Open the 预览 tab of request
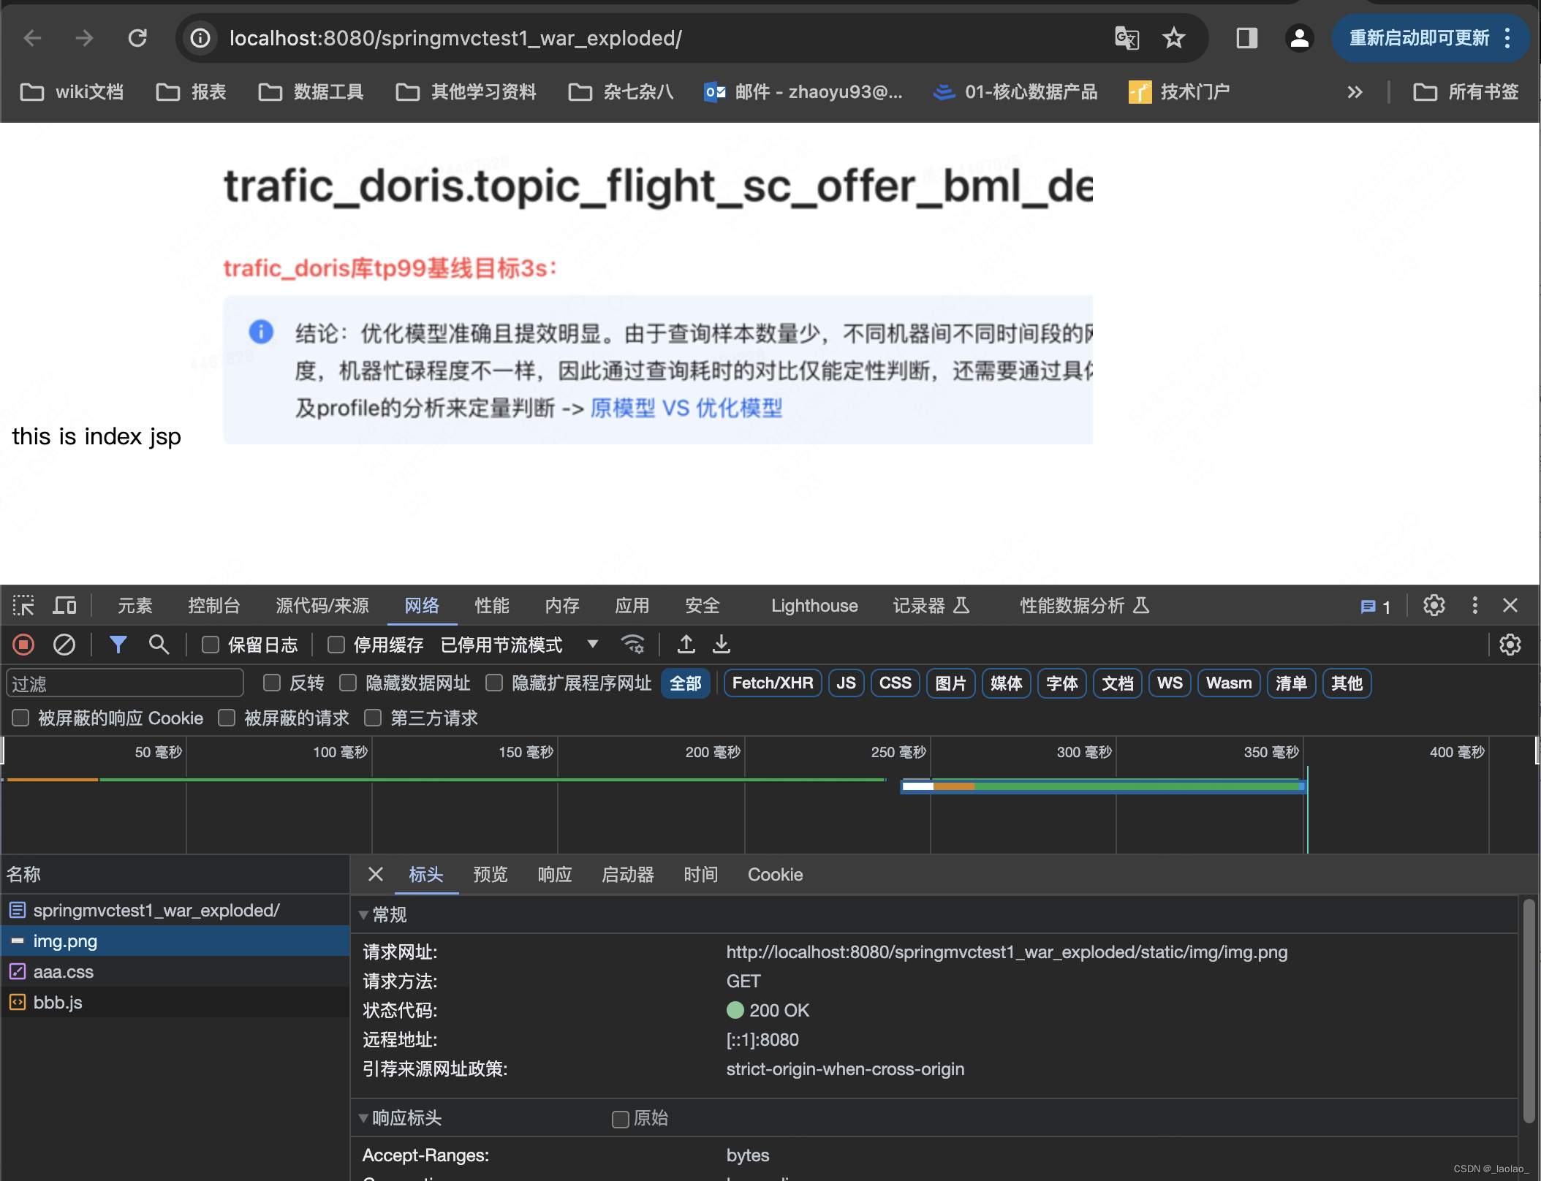 pyautogui.click(x=491, y=874)
